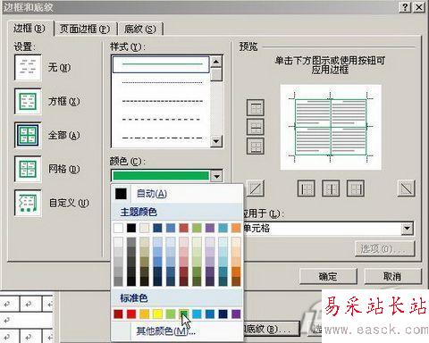Toggle right border button below preview
This screenshot has width=429, height=343.
point(356,188)
